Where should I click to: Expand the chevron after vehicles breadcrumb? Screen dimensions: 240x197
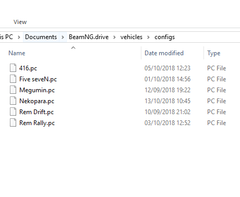[x=148, y=37]
